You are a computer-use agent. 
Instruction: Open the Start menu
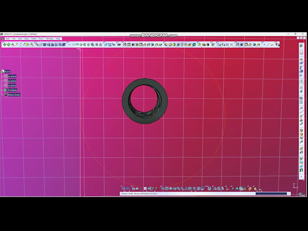tap(7, 38)
